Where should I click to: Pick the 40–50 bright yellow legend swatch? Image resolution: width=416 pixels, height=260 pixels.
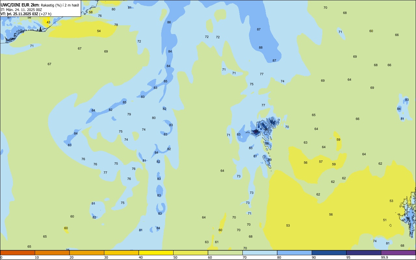click(156, 253)
